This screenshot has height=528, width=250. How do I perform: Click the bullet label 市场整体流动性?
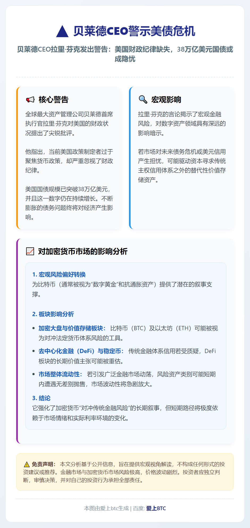[60, 374]
